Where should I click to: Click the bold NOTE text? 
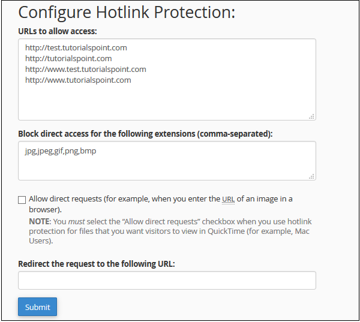click(x=40, y=221)
